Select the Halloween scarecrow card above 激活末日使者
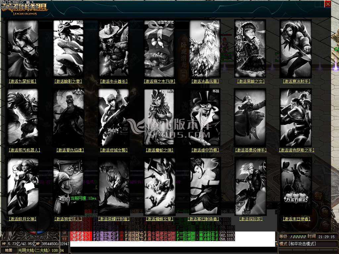The image size is (339, 254). pos(296,187)
